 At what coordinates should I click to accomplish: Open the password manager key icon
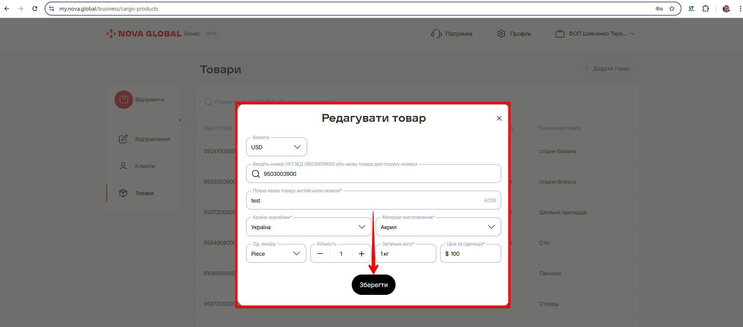click(659, 9)
